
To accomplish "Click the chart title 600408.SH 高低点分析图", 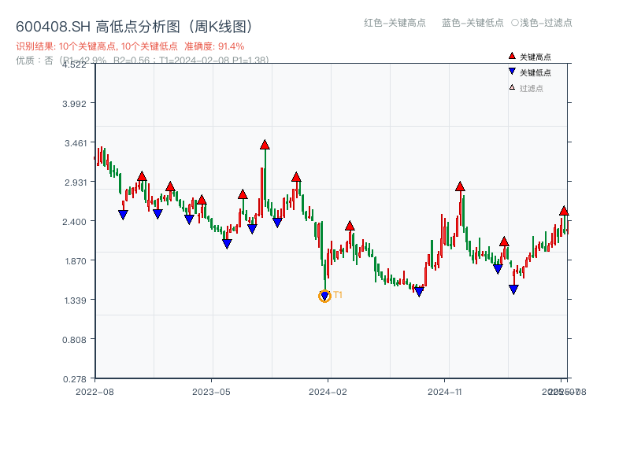I will 135,27.
